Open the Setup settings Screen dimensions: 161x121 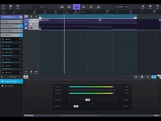pos(150,7)
